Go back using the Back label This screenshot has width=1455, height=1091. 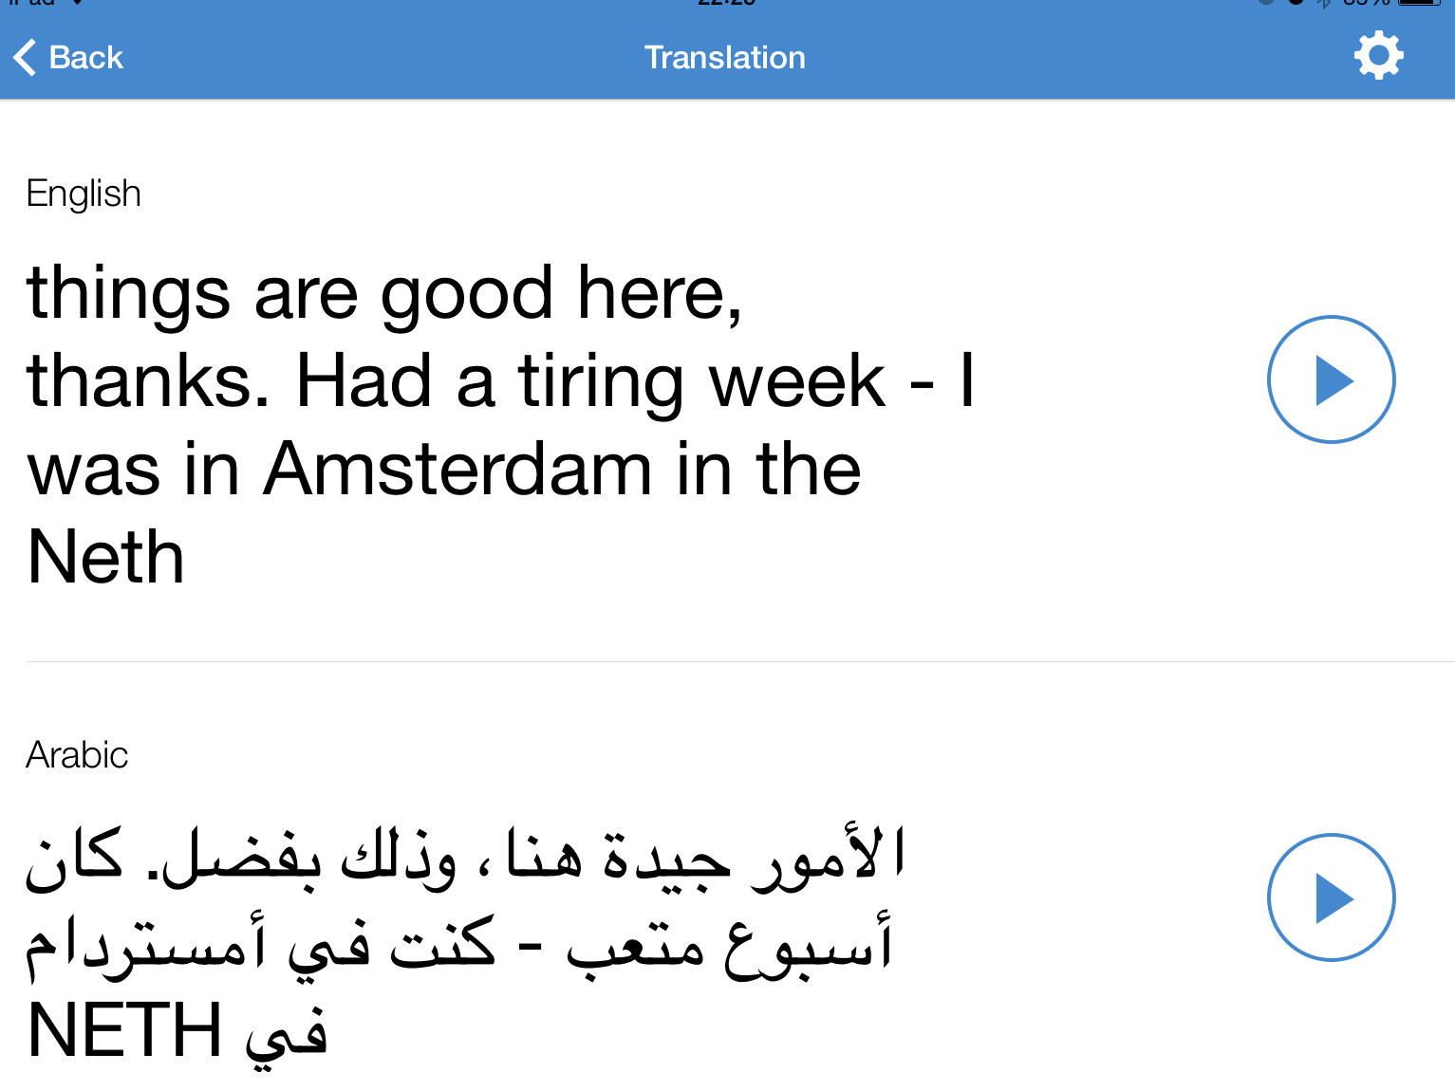click(x=86, y=58)
